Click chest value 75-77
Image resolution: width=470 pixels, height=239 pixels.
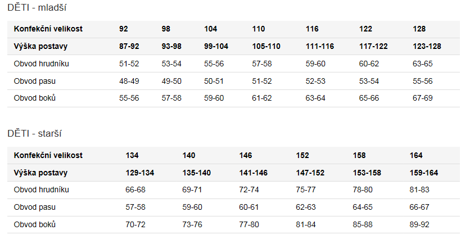click(306, 190)
